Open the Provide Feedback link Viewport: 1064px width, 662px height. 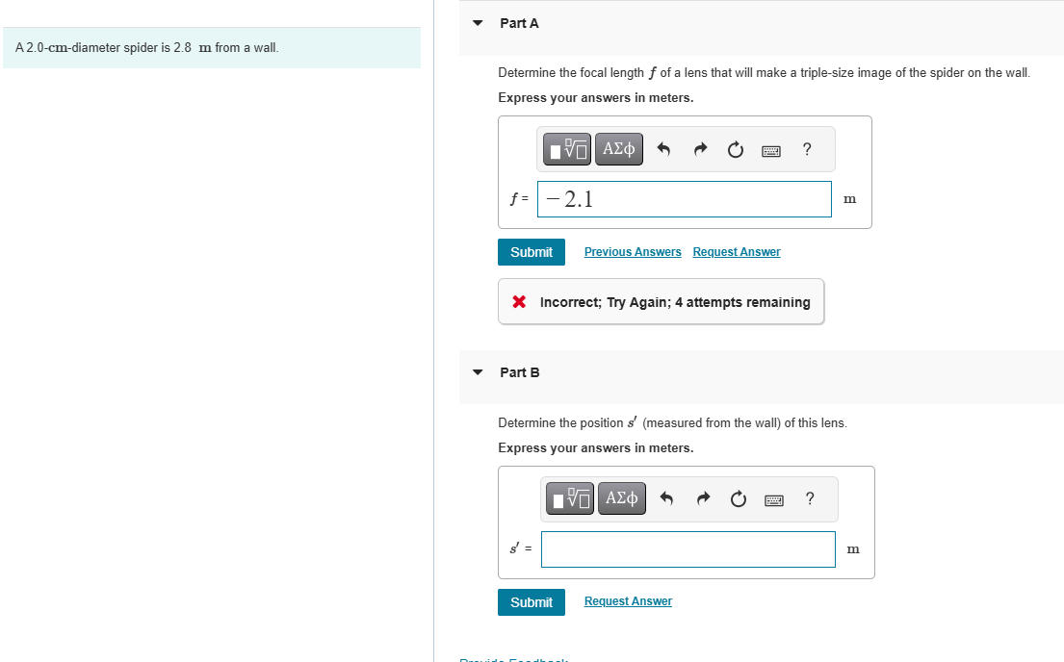click(513, 659)
